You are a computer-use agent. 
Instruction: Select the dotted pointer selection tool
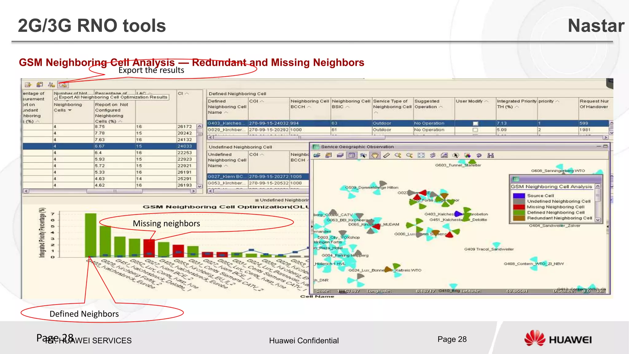tap(456, 155)
